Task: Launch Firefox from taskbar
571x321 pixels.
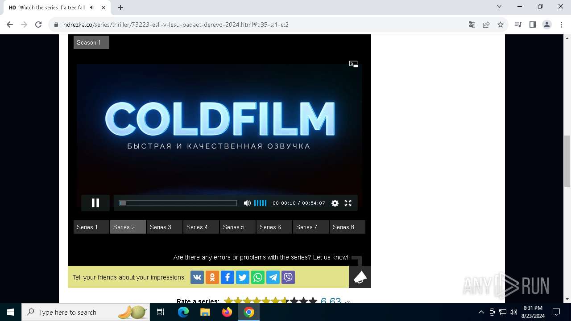Action: coord(227,312)
